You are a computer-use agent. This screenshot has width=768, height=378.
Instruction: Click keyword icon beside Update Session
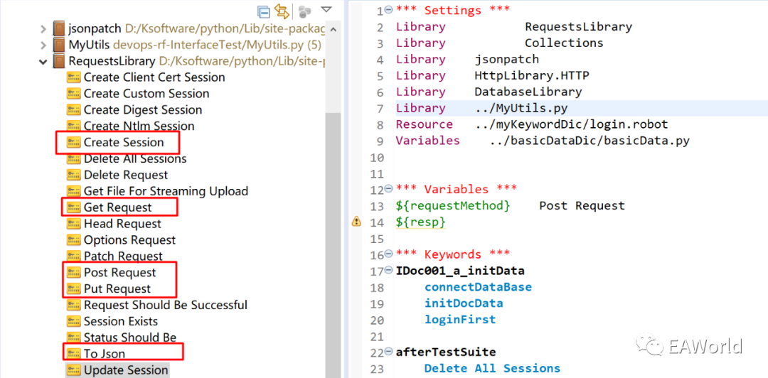(x=73, y=369)
